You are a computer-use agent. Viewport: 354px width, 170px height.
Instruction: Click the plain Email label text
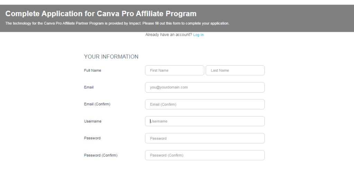pos(89,87)
